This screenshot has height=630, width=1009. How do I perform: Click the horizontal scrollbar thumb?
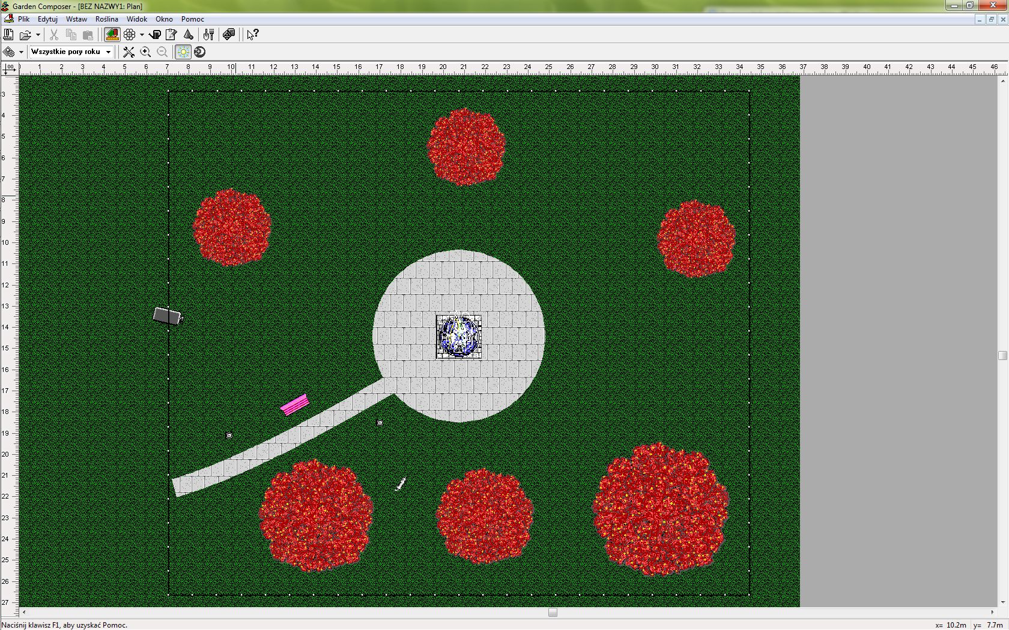(x=553, y=613)
